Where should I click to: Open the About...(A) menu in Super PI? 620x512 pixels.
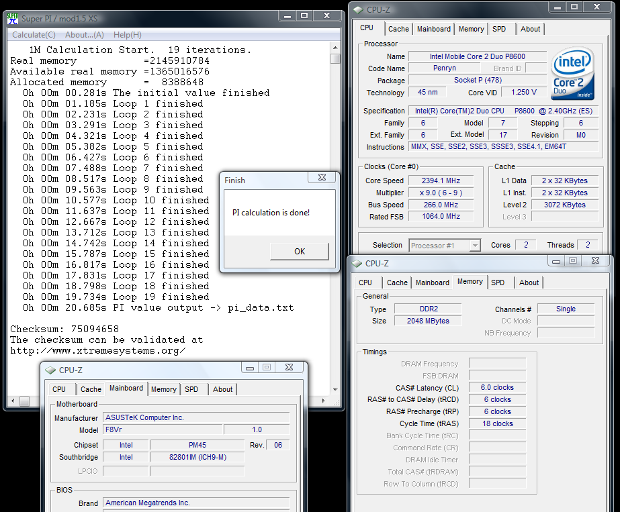84,35
